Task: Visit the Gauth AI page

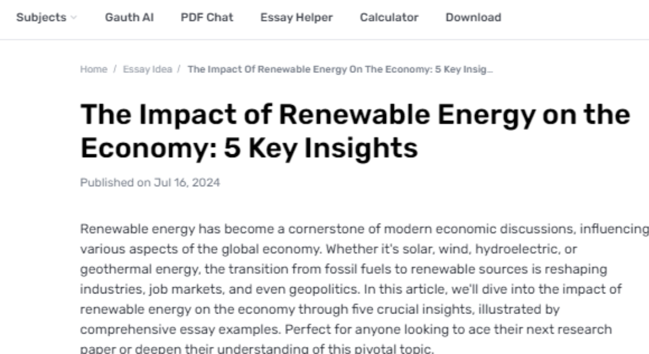Action: coord(129,18)
